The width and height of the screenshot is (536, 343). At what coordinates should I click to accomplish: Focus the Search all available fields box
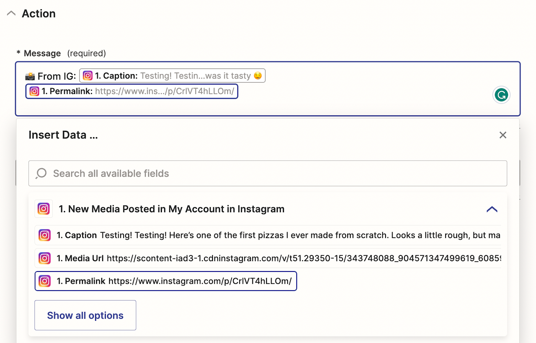[x=268, y=174]
